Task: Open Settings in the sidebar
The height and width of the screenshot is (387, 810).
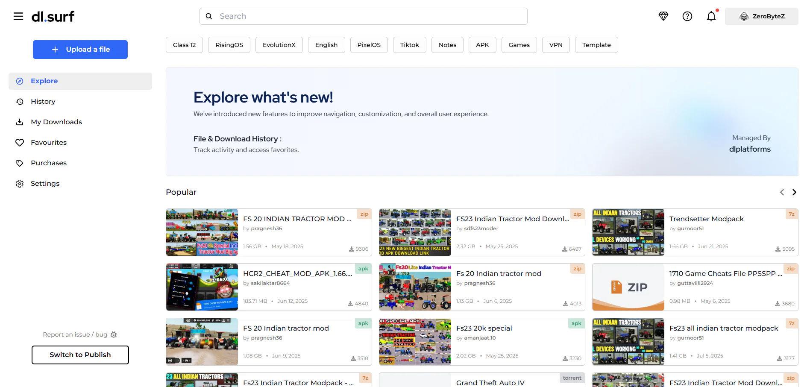Action: coord(45,184)
